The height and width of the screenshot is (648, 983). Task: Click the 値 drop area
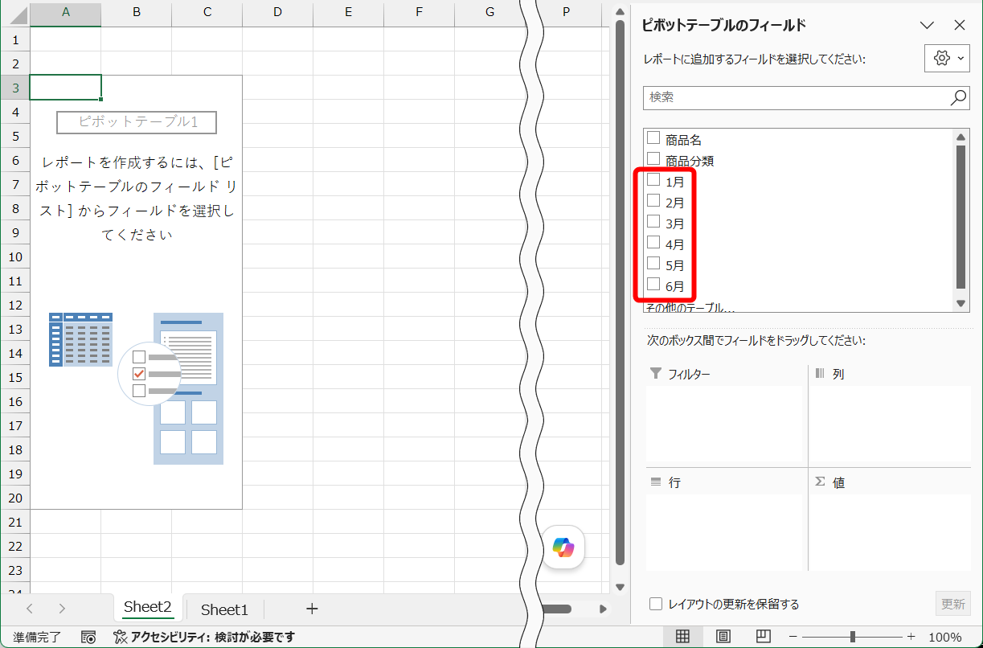pos(891,531)
